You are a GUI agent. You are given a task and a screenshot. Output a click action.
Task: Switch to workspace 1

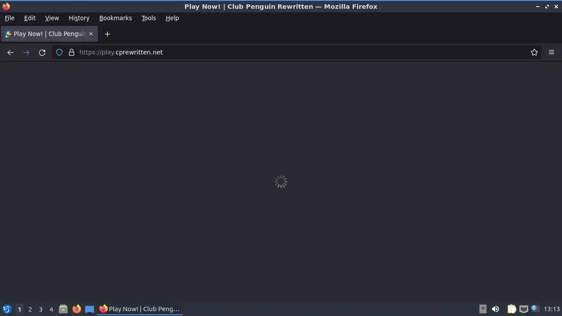point(19,309)
